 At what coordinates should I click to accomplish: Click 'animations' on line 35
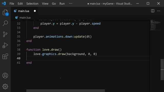(x=55, y=37)
